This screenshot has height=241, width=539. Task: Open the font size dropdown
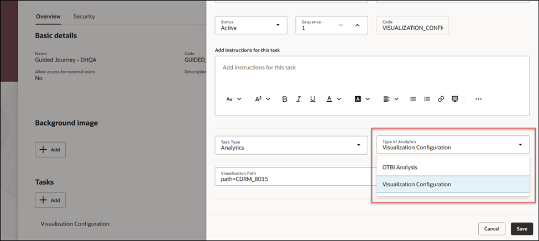[263, 99]
